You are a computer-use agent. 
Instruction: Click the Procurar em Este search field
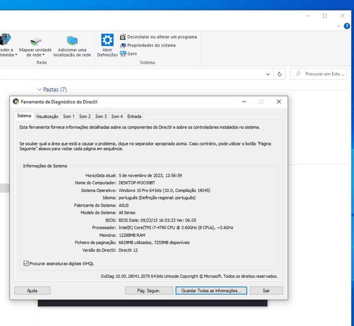(318, 74)
